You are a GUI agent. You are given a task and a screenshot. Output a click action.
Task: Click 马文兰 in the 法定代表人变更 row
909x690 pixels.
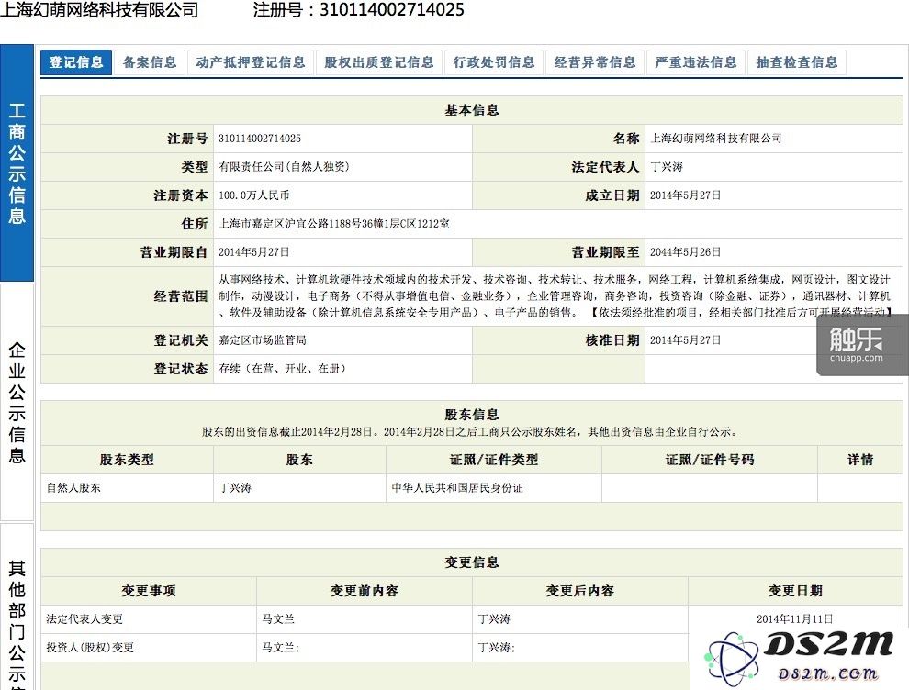pyautogui.click(x=278, y=618)
